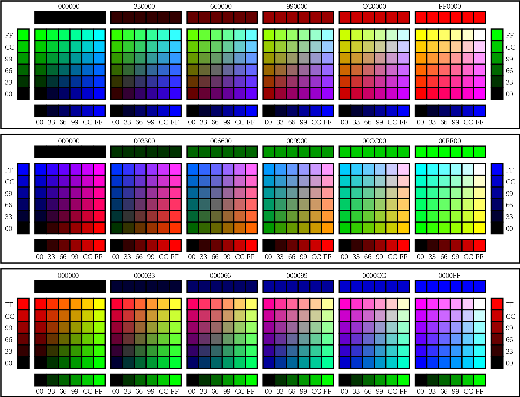Select the bright green 33FF00 swatch in 330000 grid

pyautogui.click(x=117, y=35)
